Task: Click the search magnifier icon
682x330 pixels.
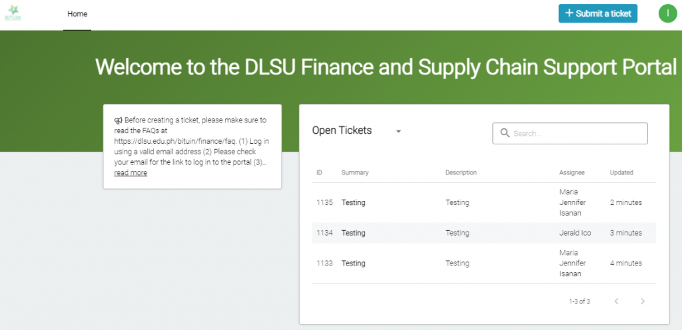Action: (504, 133)
